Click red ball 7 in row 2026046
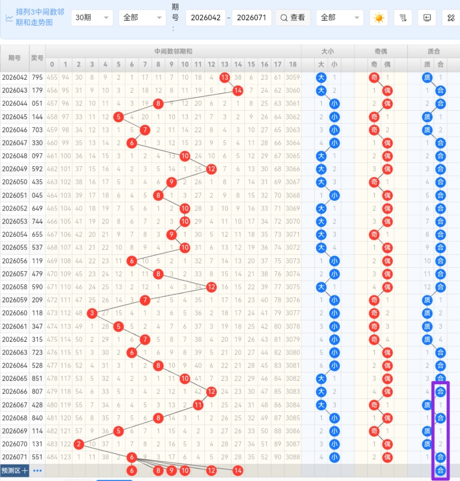The image size is (460, 481). [x=145, y=130]
